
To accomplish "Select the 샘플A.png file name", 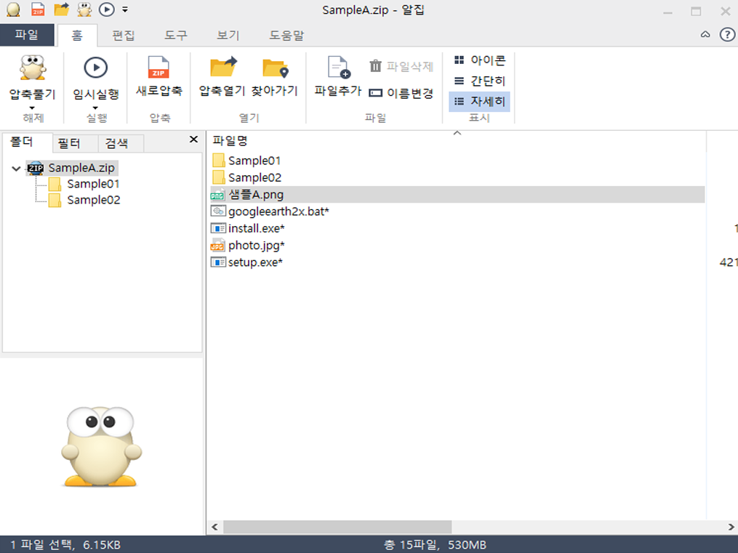I will click(x=255, y=195).
